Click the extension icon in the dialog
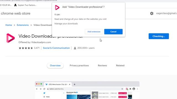 coord(57,7)
